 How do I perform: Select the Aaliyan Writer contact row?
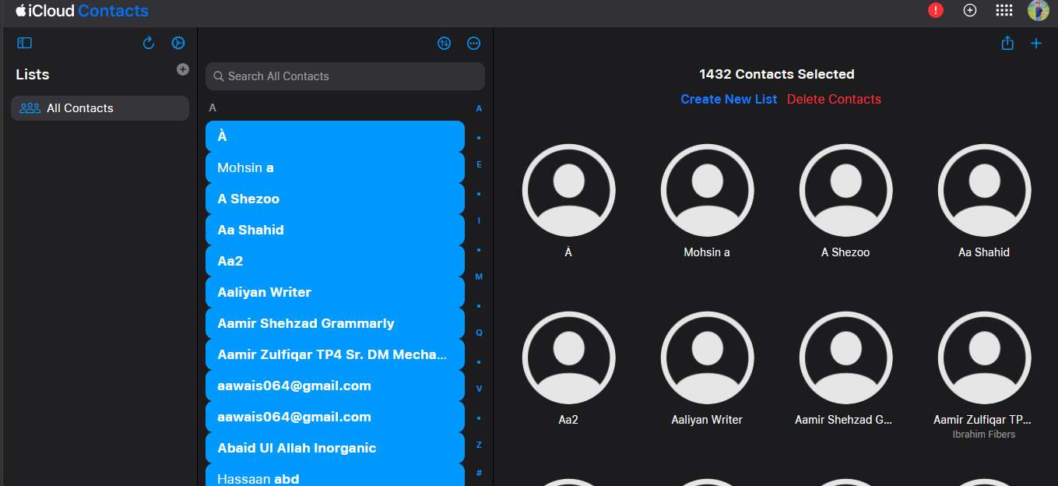tap(335, 292)
